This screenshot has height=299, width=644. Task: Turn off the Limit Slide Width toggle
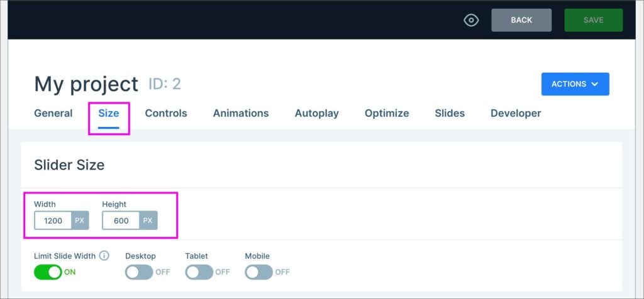pyautogui.click(x=48, y=272)
